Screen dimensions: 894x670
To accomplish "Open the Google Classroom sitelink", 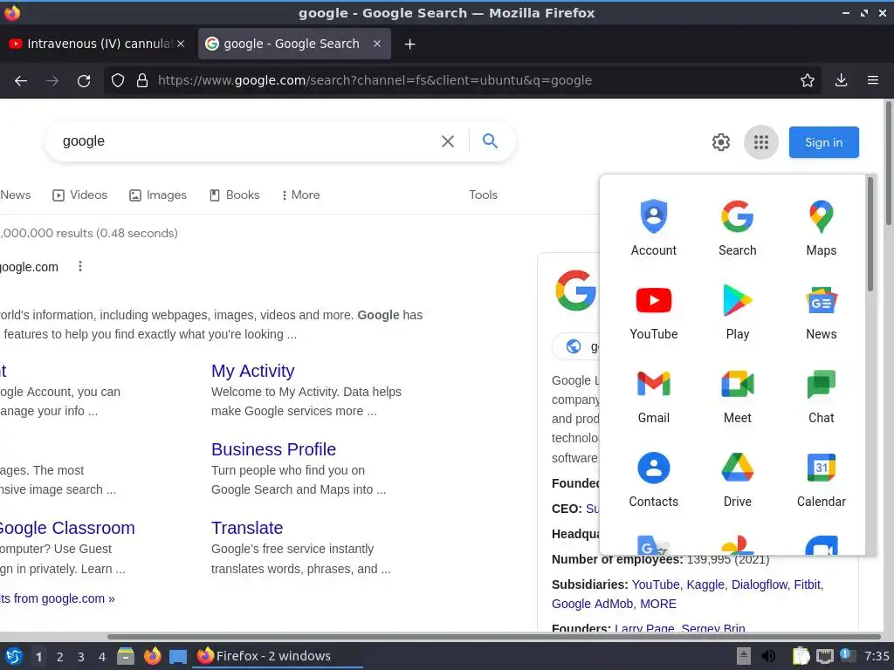I will 67,528.
